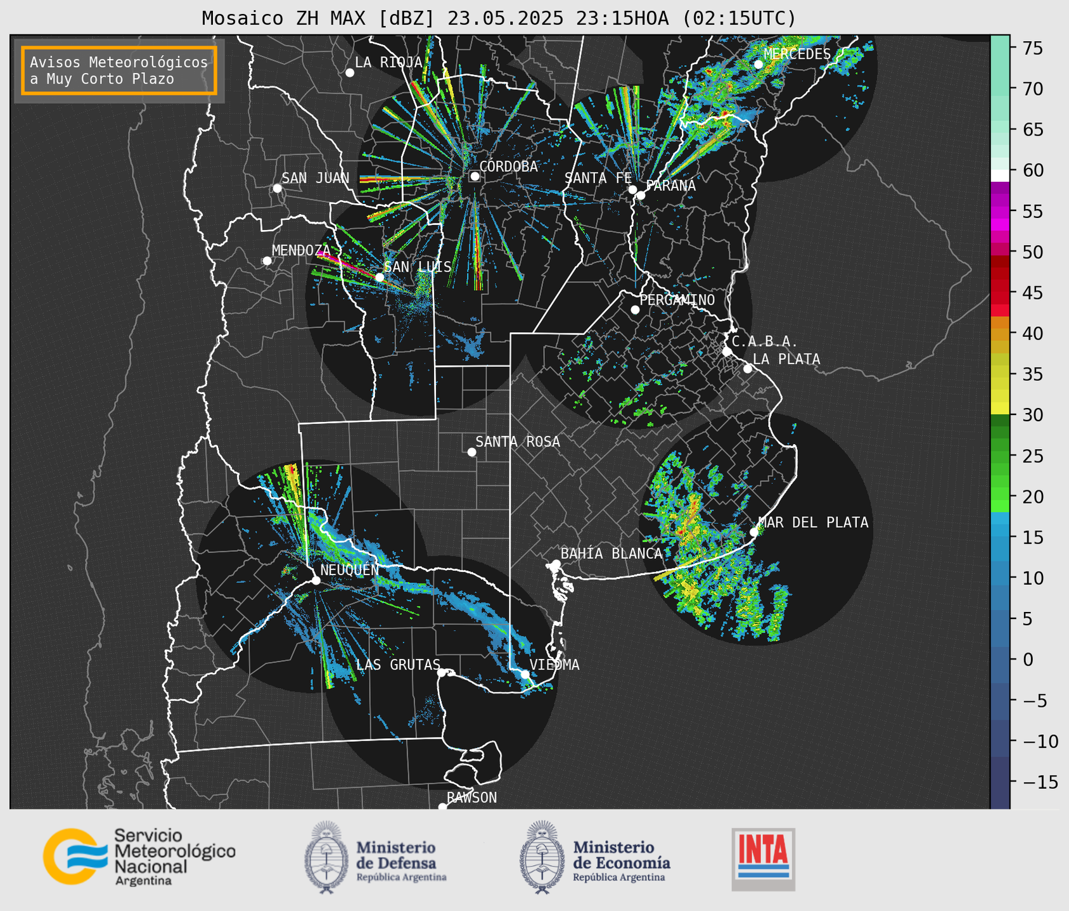Viewport: 1069px width, 911px height.
Task: Click the LAS GRUTAS city dot
Action: 442,672
